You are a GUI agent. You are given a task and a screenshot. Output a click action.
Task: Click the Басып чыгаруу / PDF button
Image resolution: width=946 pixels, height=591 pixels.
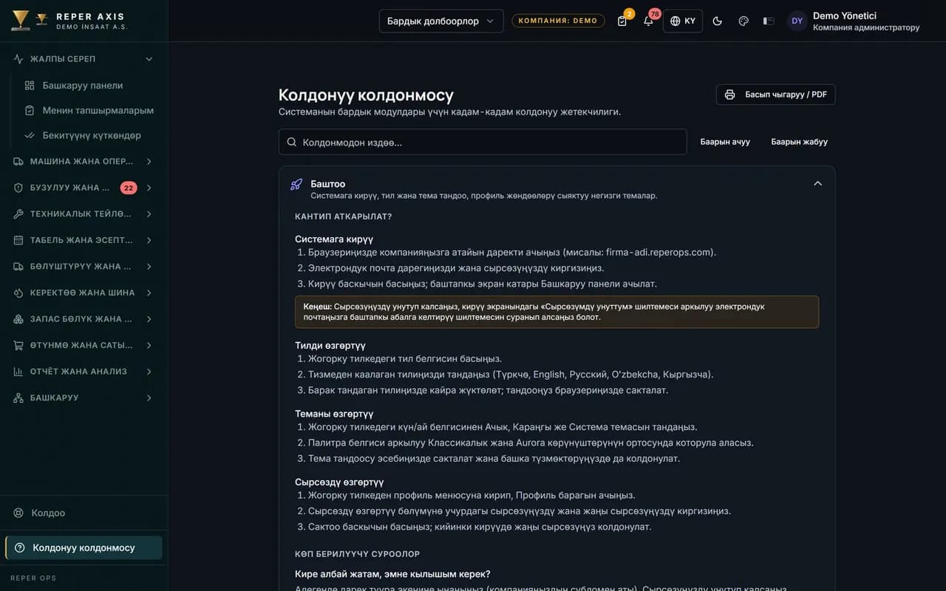775,95
